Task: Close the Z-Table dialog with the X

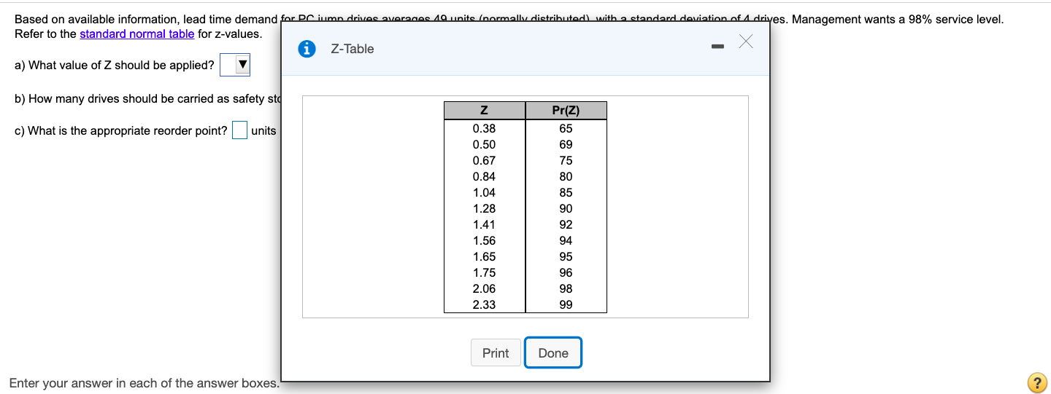Action: (745, 43)
